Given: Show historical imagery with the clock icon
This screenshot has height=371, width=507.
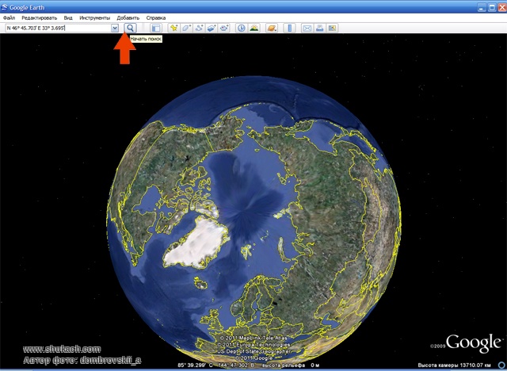Looking at the screenshot, I should [x=241, y=28].
